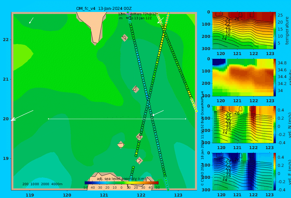
Task: Click the sea level anomaly color bar
Action: [122, 183]
